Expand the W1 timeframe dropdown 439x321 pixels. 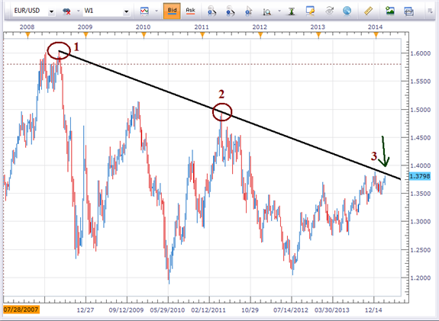click(126, 11)
